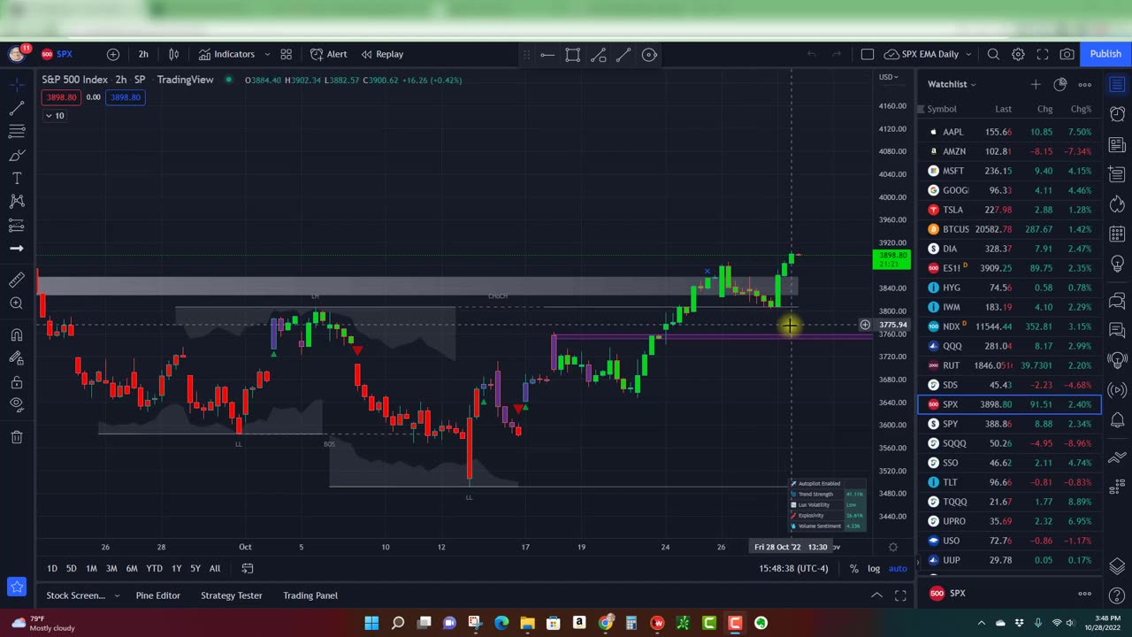The height and width of the screenshot is (637, 1132).
Task: Change candlestick chart style
Action: coord(174,54)
